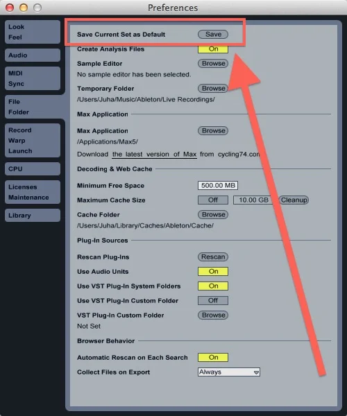Toggle Use VST Plug-In System Folders
Image resolution: width=347 pixels, height=416 pixels.
(x=213, y=286)
